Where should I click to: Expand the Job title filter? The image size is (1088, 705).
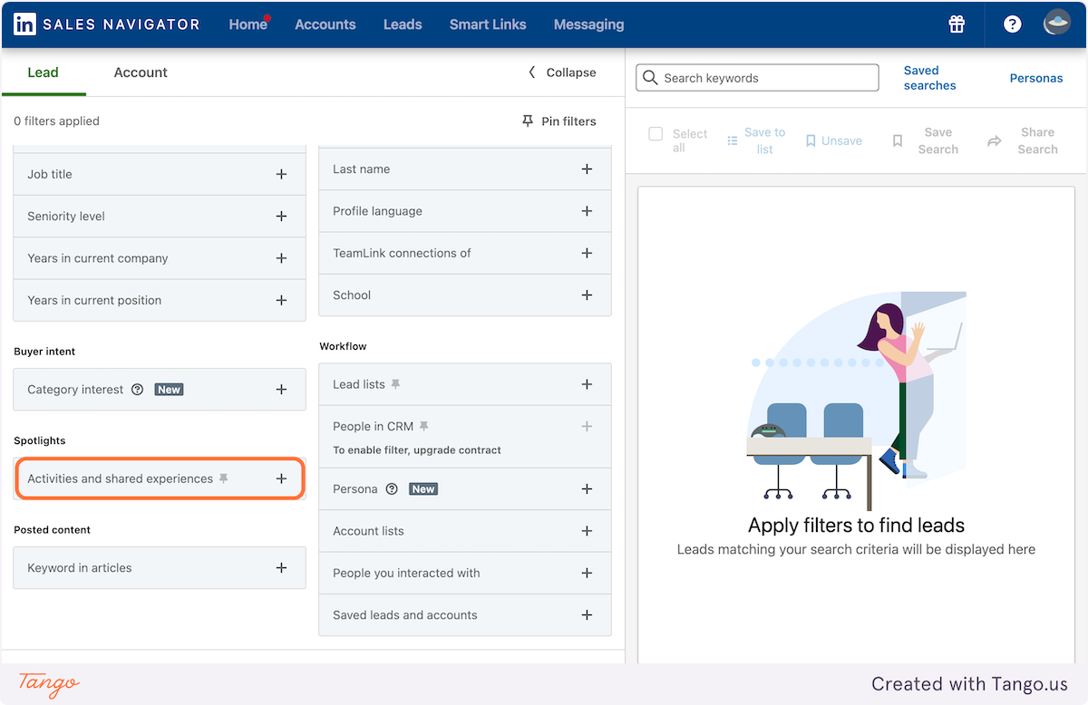(x=281, y=174)
